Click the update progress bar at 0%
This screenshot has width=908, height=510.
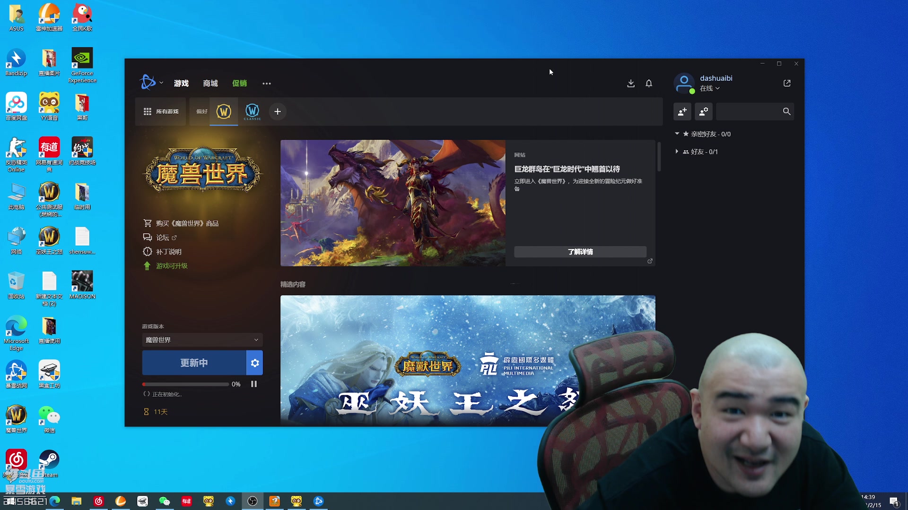(x=185, y=384)
